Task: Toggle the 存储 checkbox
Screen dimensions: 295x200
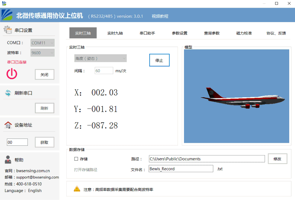Action: pos(76,159)
